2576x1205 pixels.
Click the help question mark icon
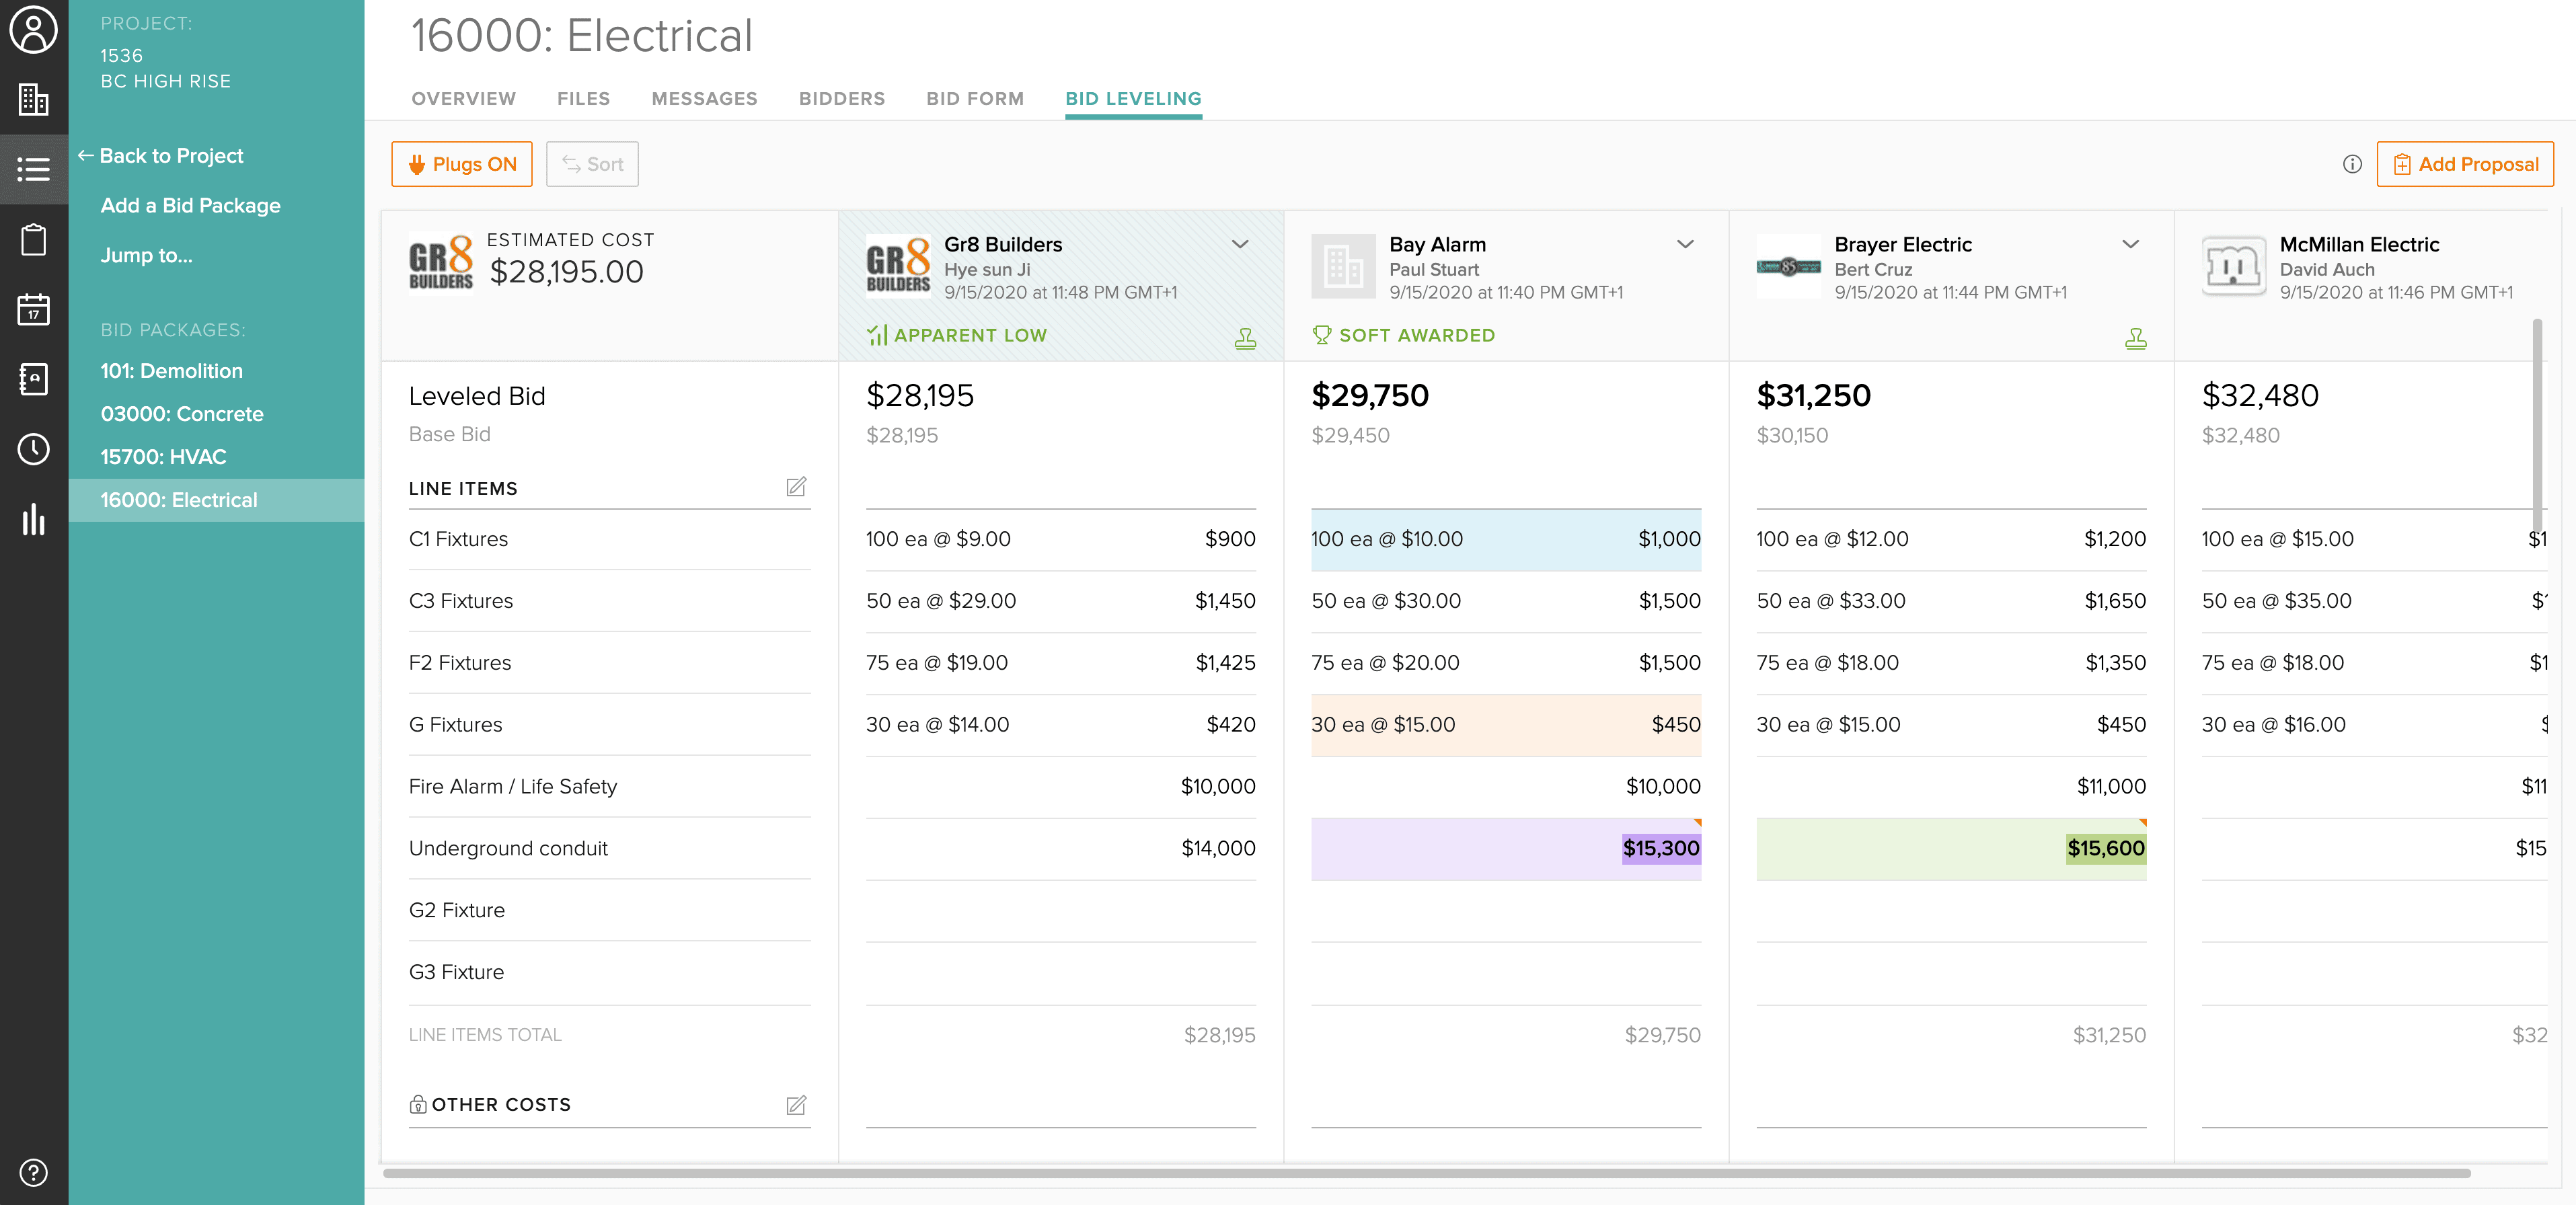[x=33, y=1172]
